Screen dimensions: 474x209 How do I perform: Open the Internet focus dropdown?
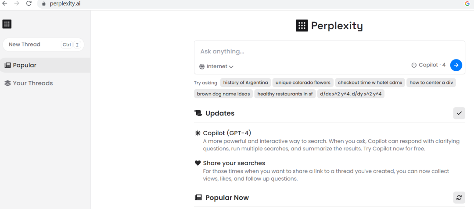[x=216, y=66]
